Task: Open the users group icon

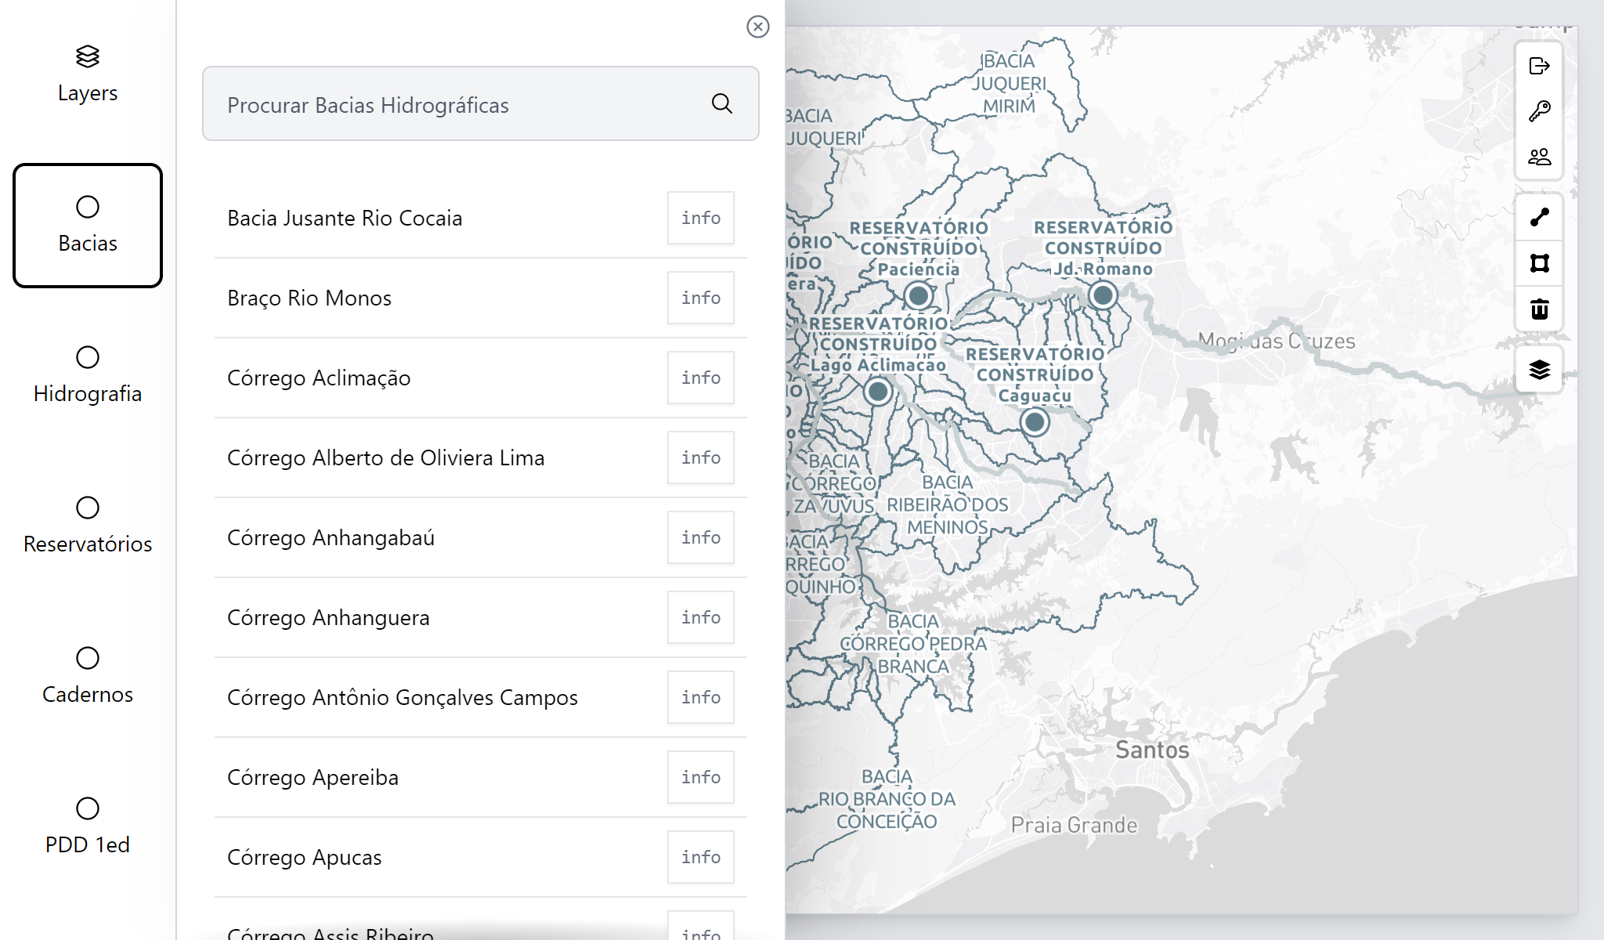Action: [x=1539, y=157]
